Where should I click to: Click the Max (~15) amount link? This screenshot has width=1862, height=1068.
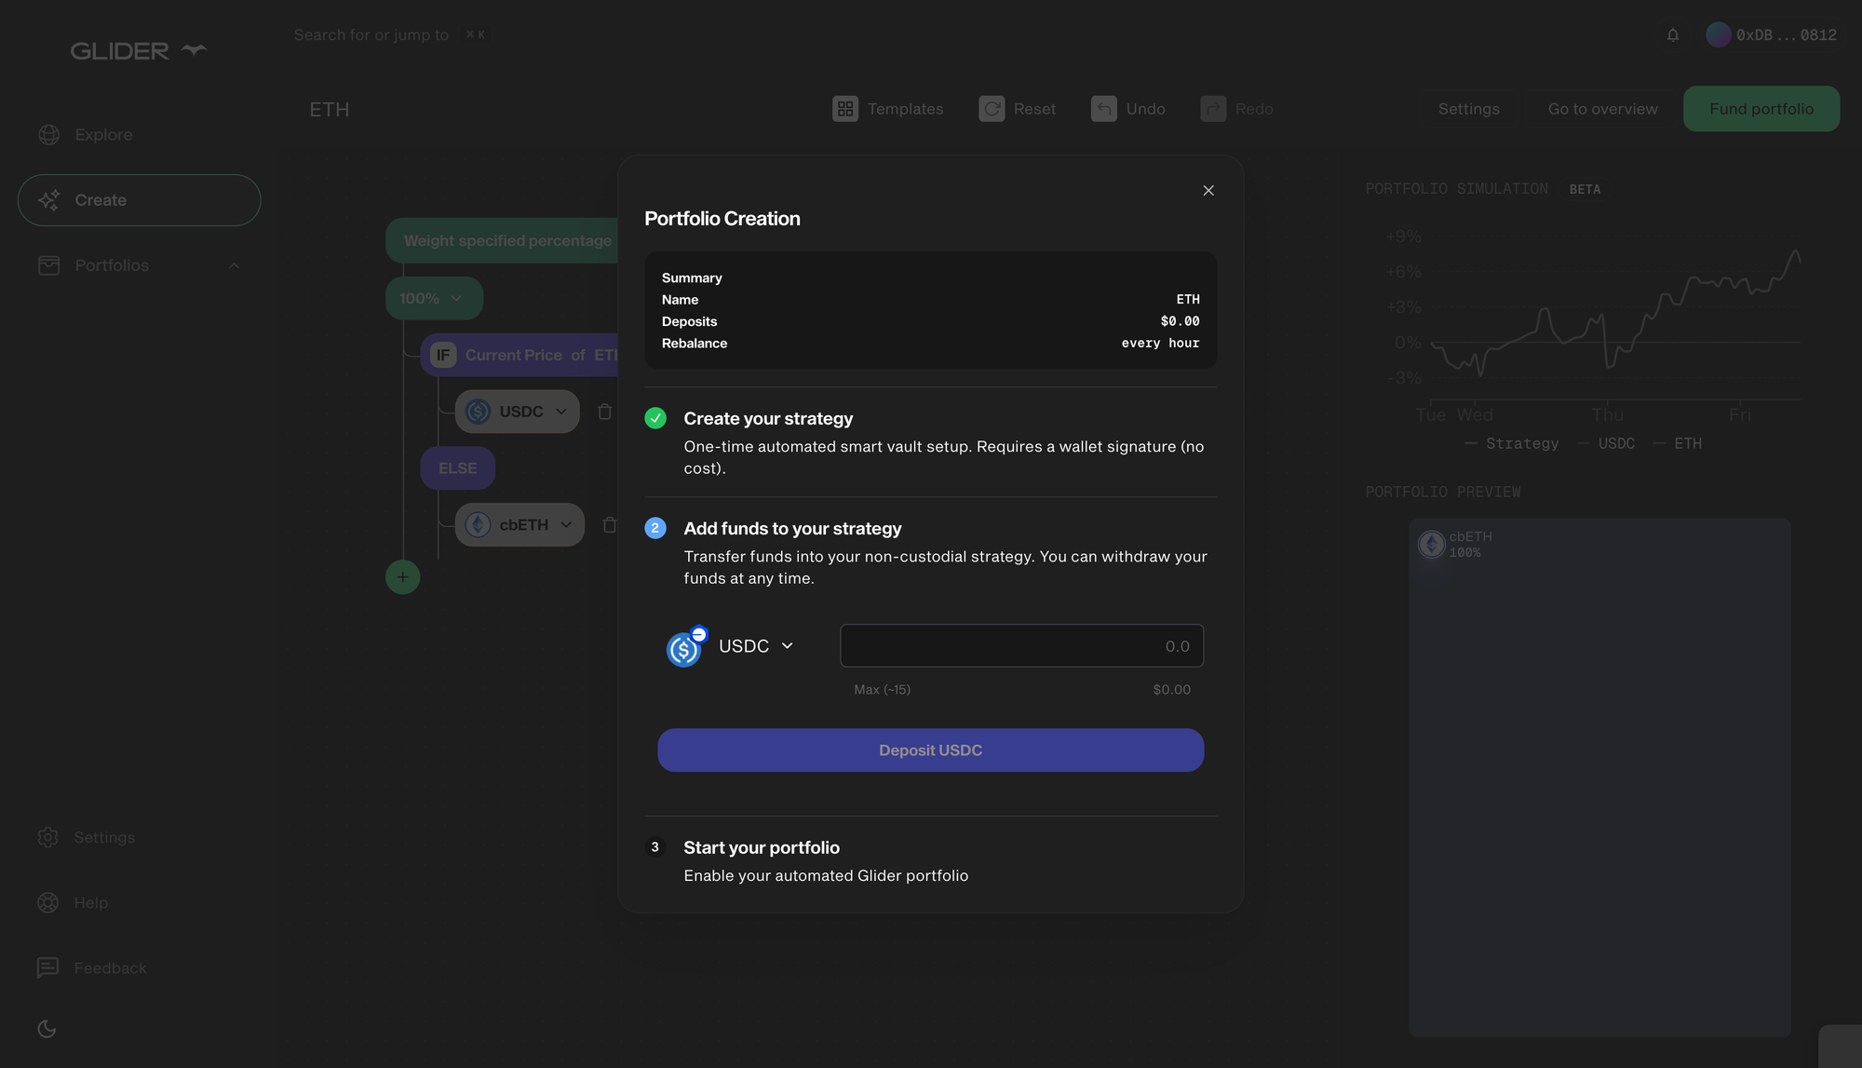882,690
